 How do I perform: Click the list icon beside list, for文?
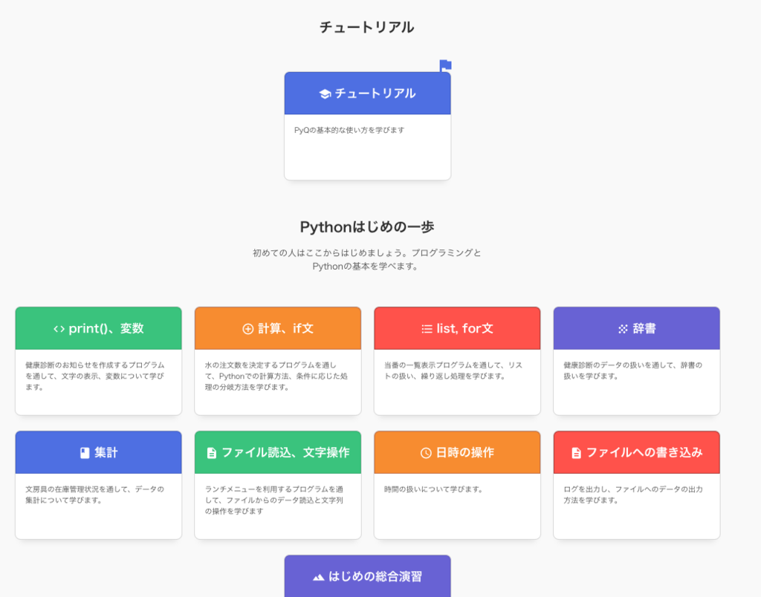(x=427, y=329)
